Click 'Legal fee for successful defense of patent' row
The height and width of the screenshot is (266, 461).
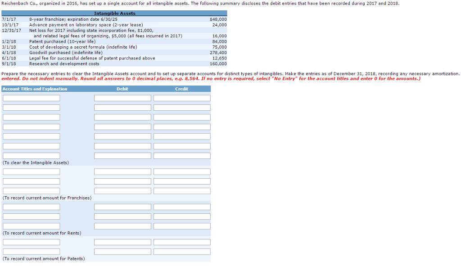114,58
